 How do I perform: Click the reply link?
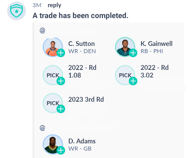(x=54, y=6)
